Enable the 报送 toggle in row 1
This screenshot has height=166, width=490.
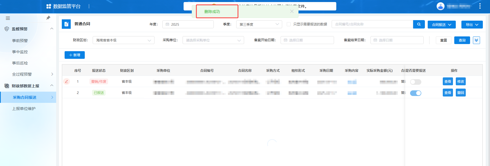click(x=415, y=82)
